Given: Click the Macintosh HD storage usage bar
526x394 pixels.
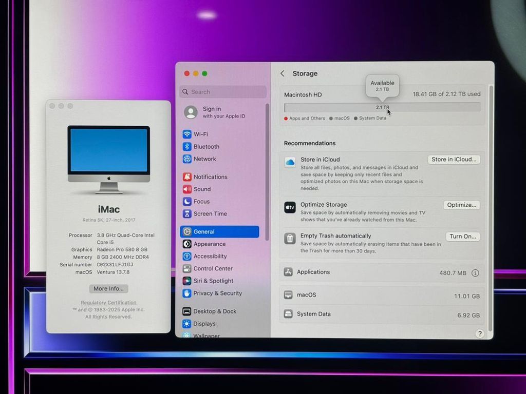Looking at the screenshot, I should click(382, 107).
